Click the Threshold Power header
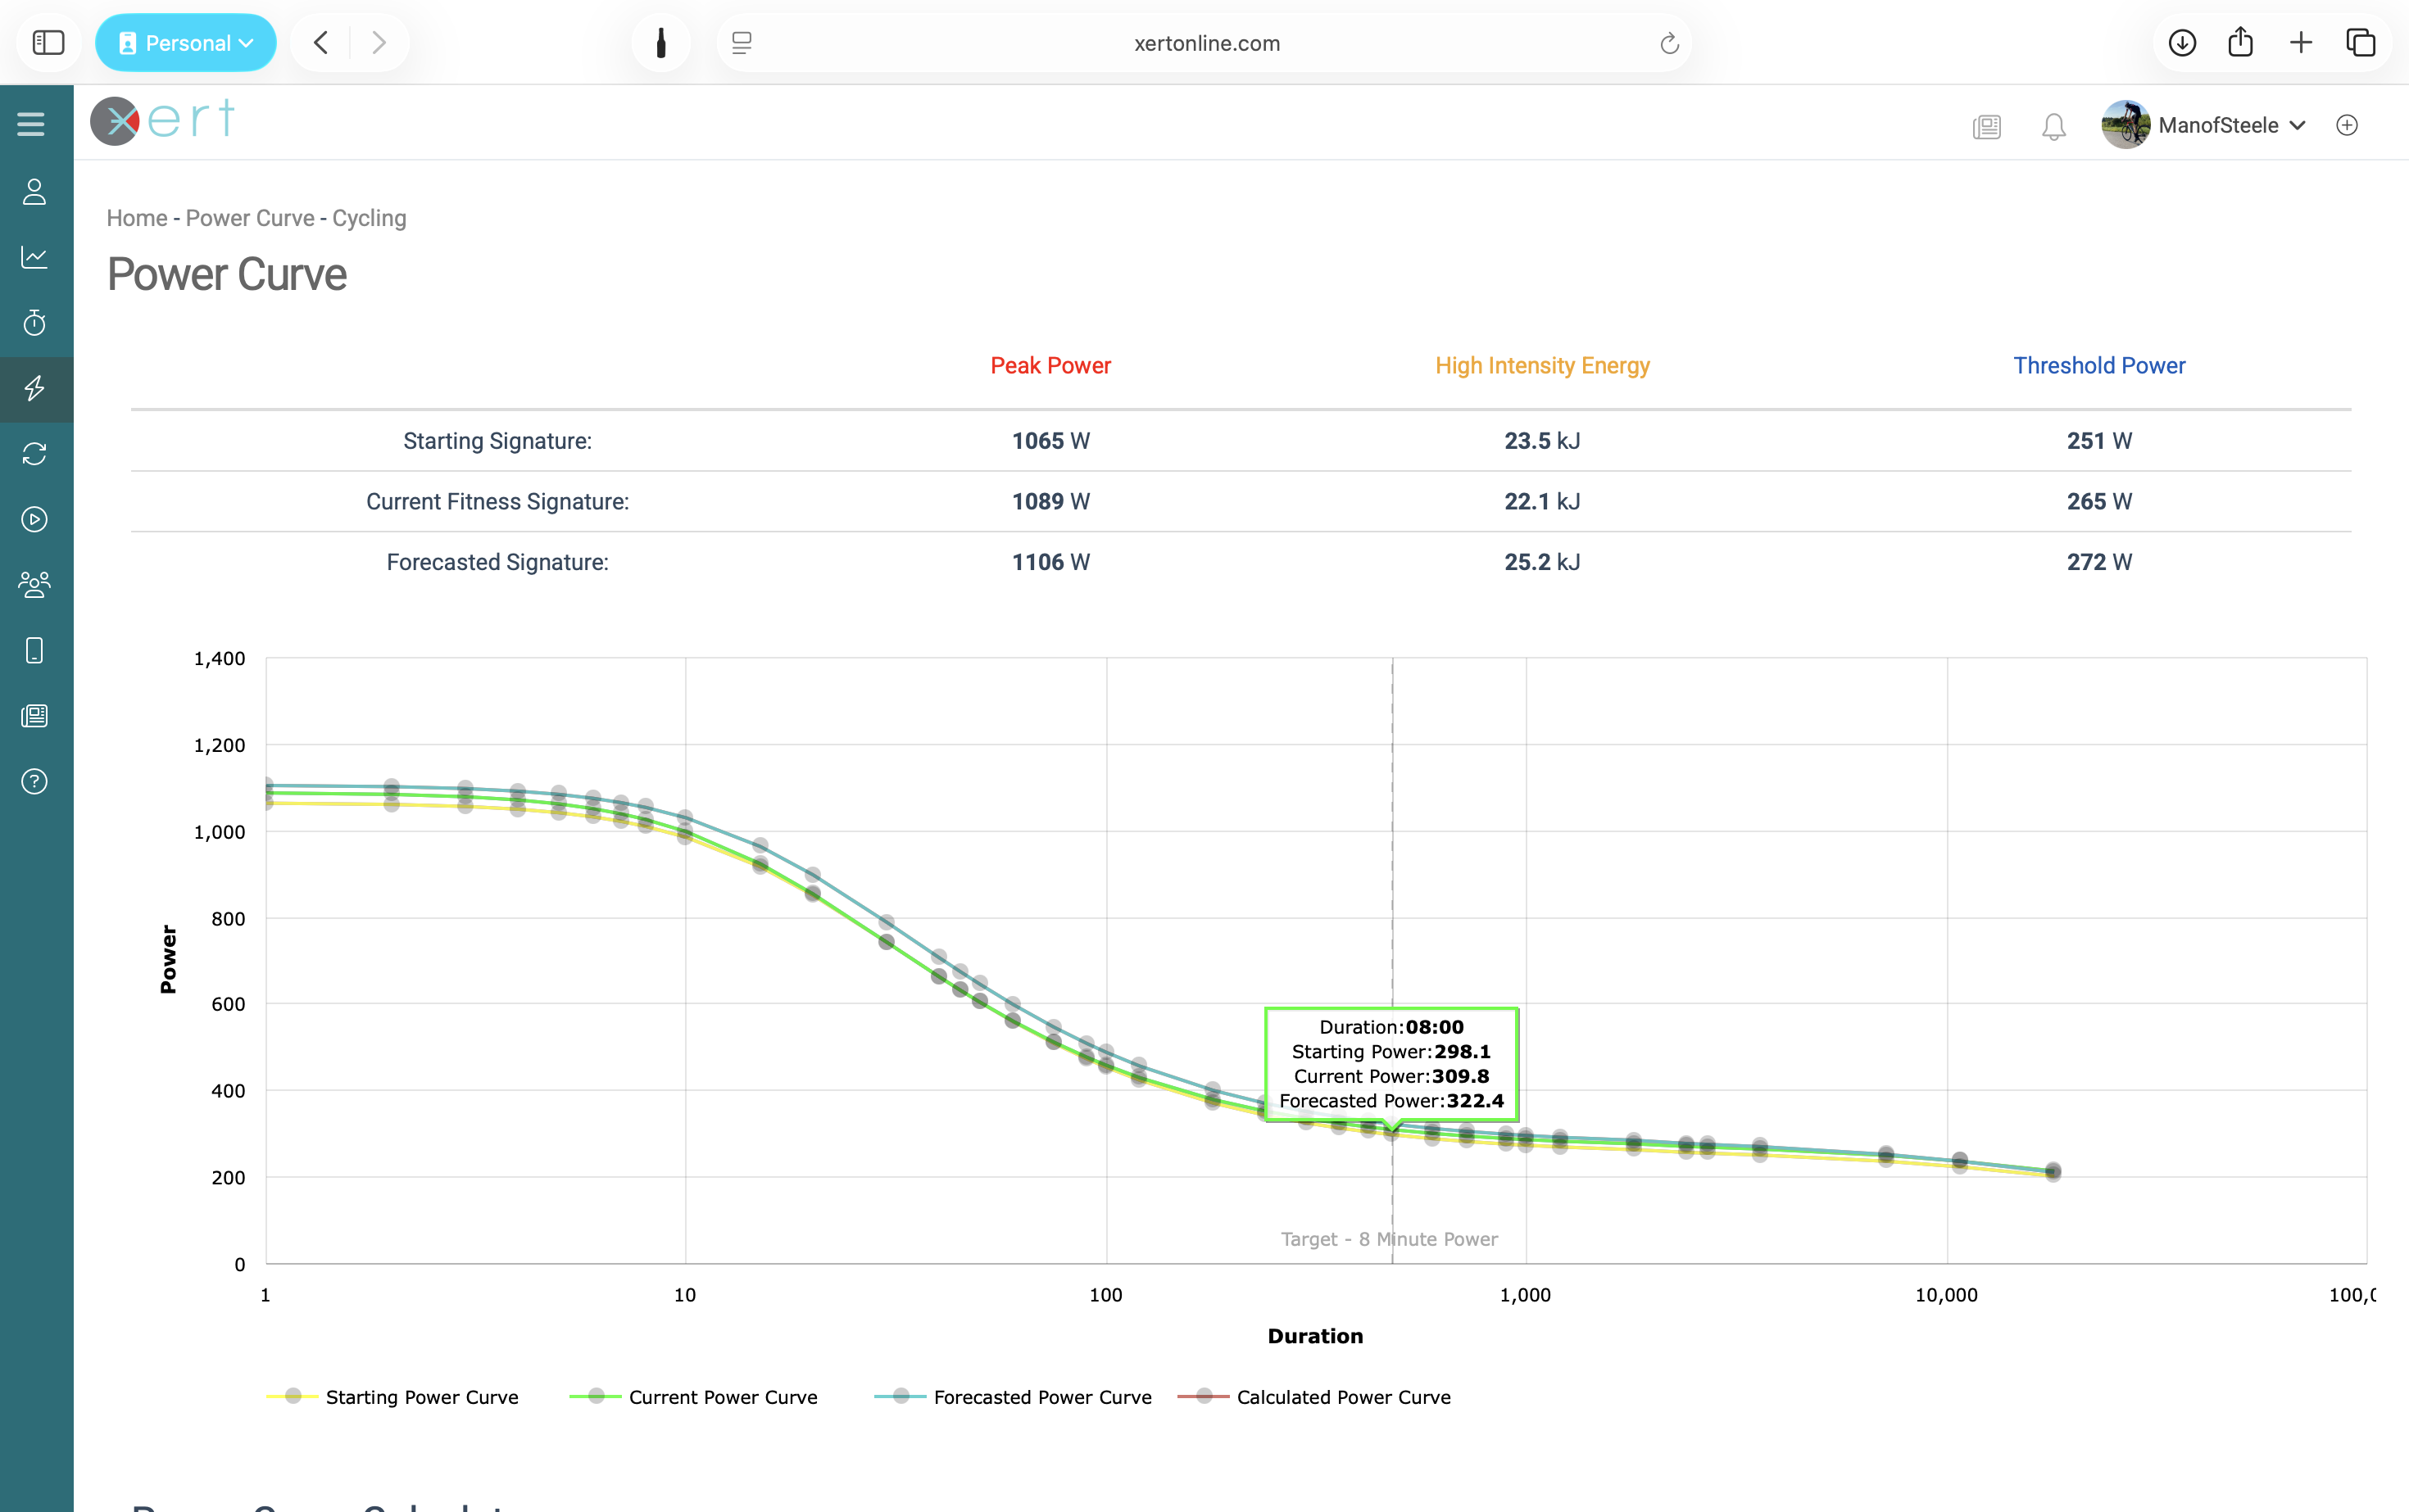The width and height of the screenshot is (2409, 1512). coord(2099,366)
